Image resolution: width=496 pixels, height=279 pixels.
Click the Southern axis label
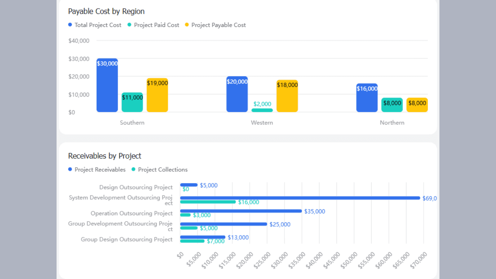point(132,122)
